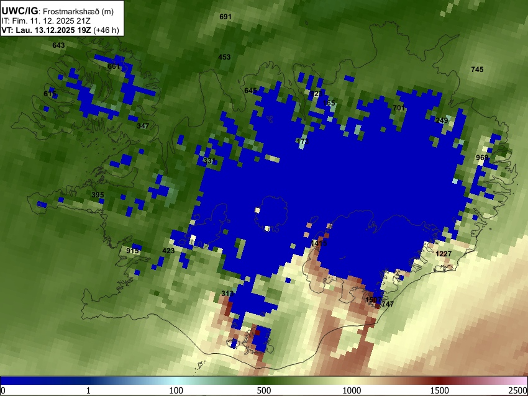Select the 969 value label

click(x=482, y=158)
